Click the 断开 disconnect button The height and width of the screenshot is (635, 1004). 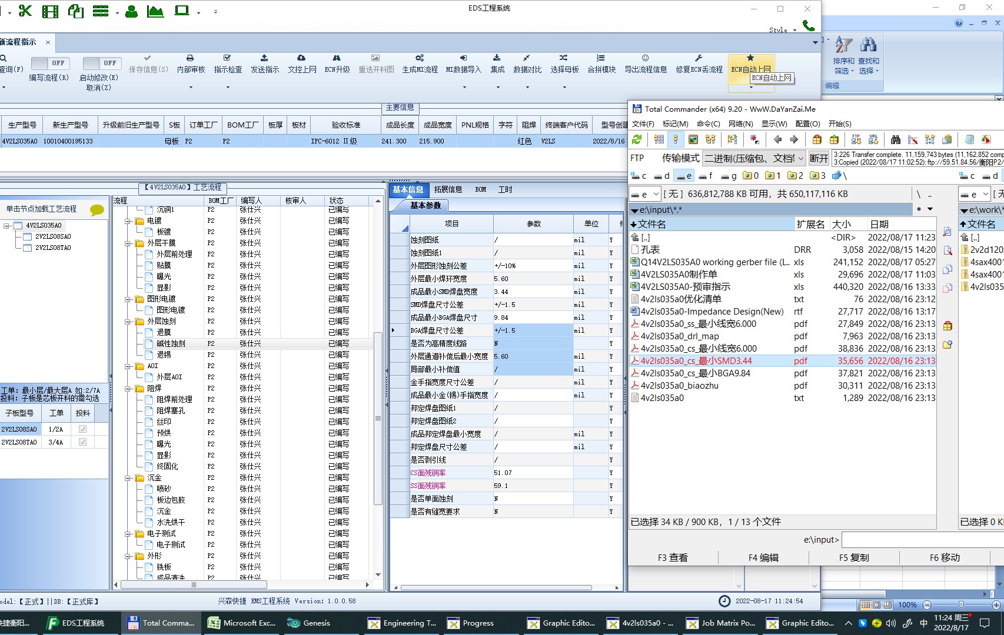(x=819, y=158)
